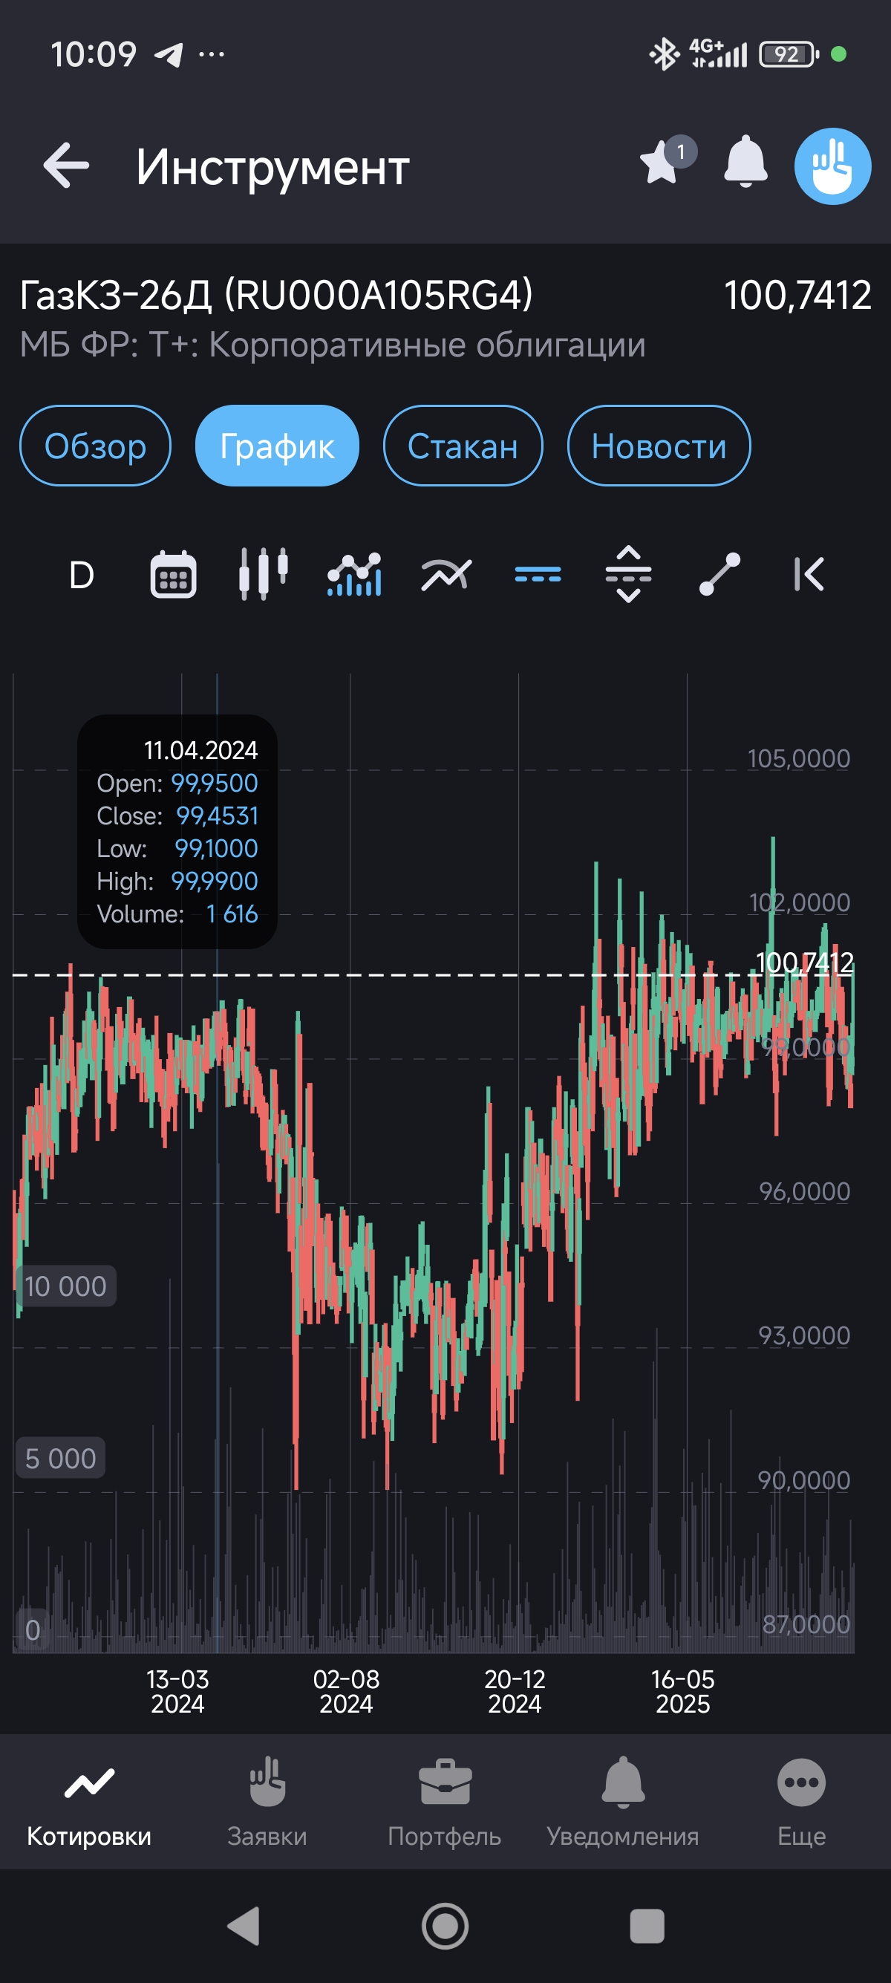Tap the back arrow
This screenshot has height=1983, width=891.
tap(66, 166)
